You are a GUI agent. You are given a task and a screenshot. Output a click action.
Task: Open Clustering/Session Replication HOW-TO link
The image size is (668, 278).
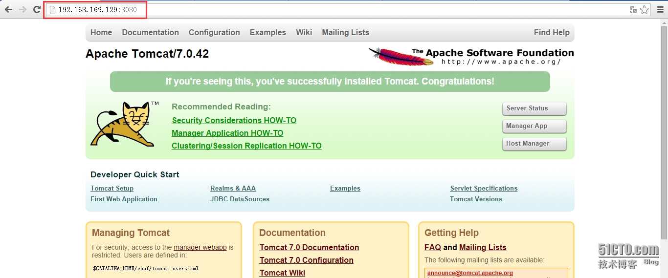(246, 146)
